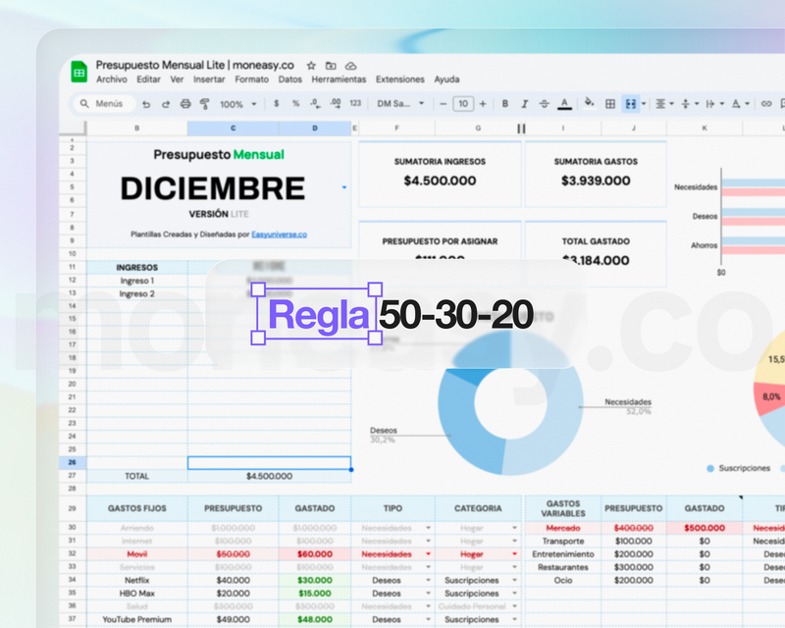
Task: Select the format as percent icon
Action: [294, 104]
